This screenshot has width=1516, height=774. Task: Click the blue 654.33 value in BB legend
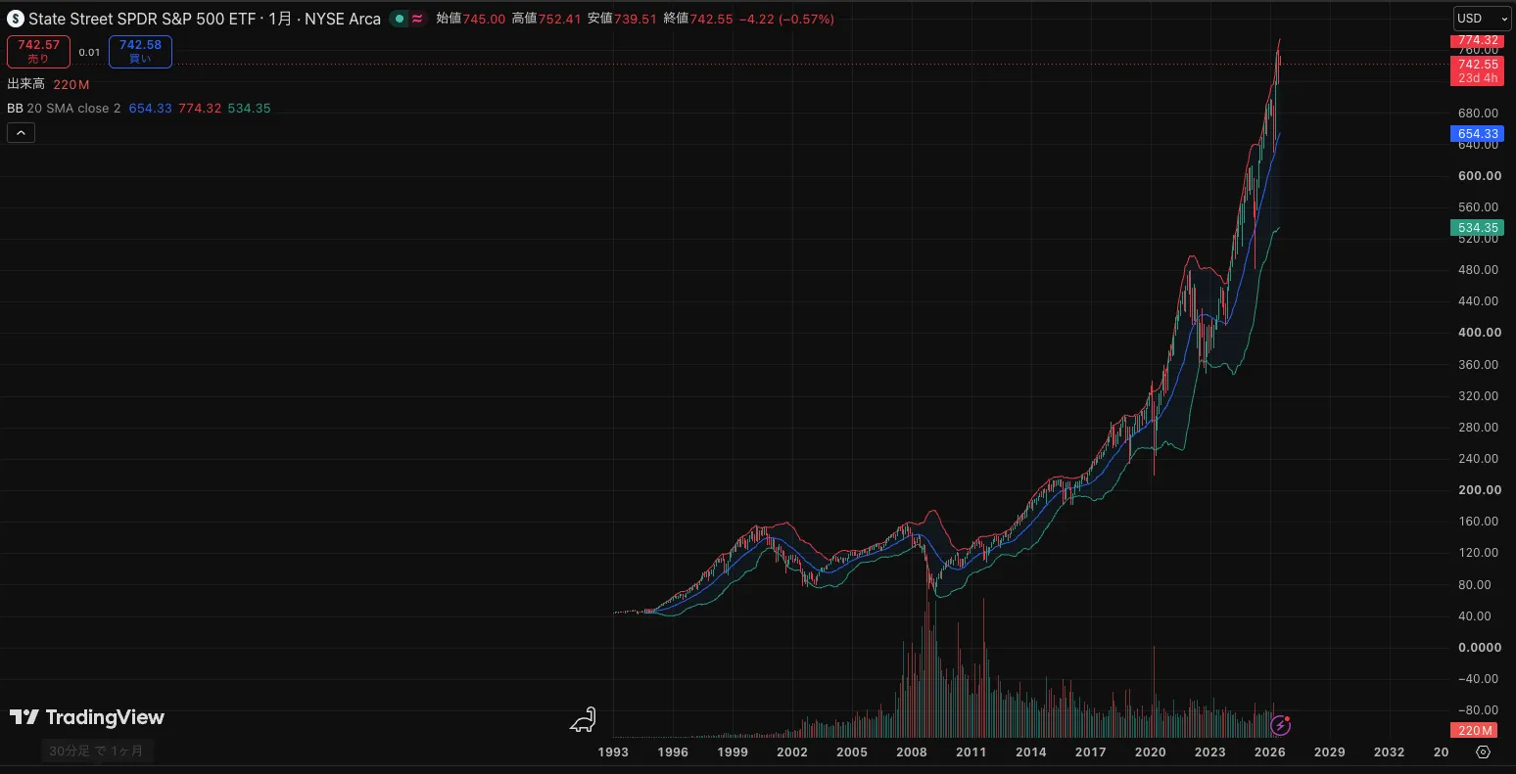(150, 109)
